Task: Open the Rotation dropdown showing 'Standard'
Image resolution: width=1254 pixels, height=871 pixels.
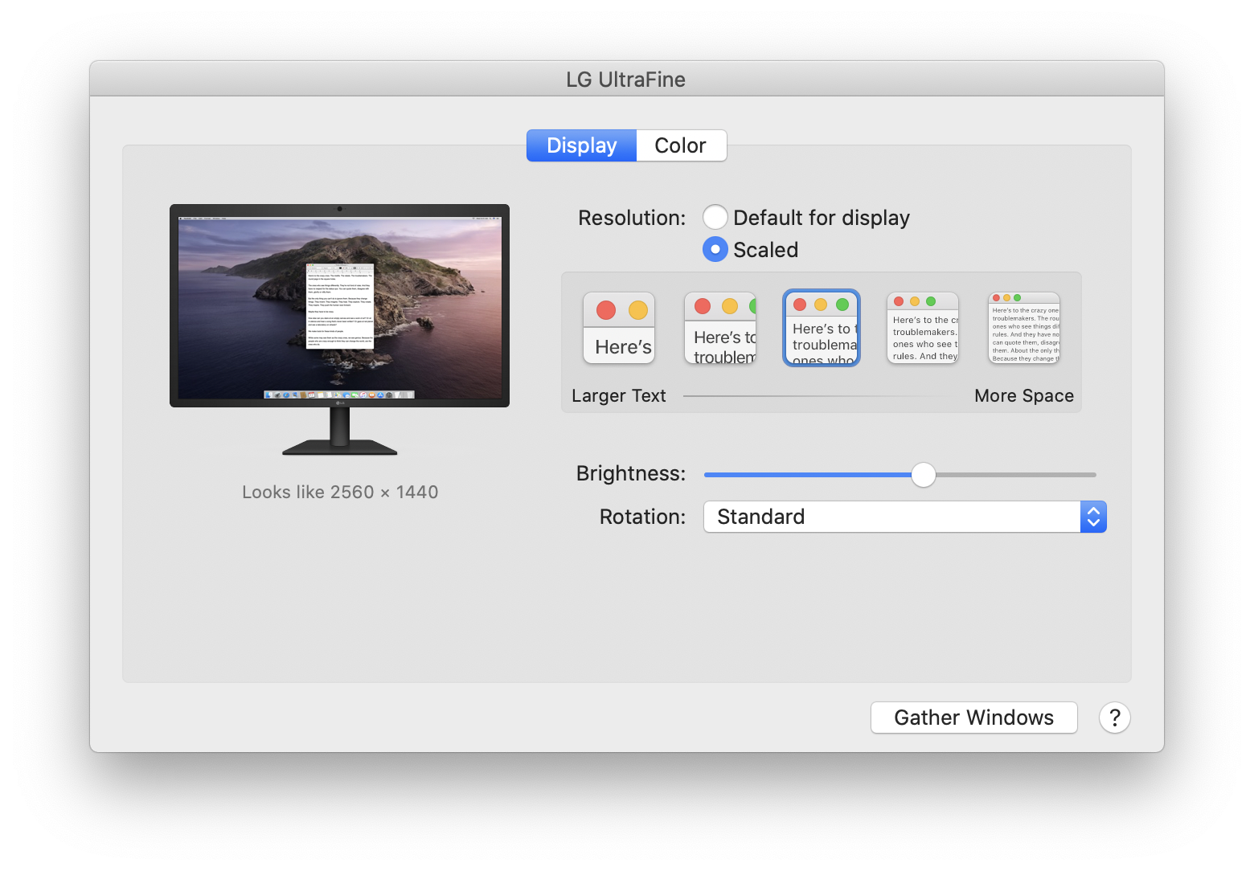Action: [x=892, y=517]
